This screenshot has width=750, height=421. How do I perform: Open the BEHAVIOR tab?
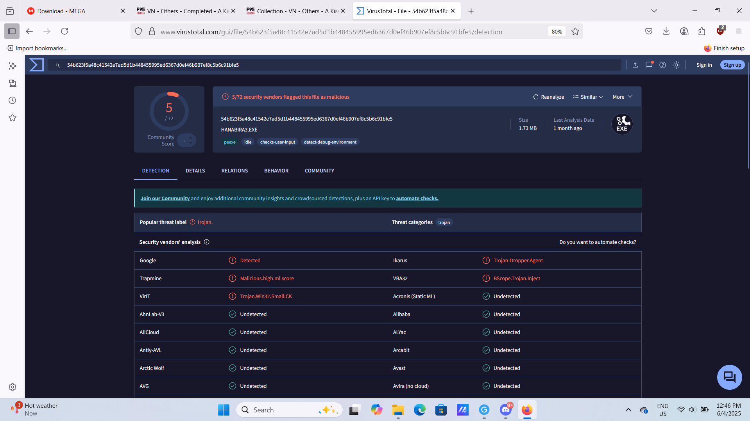(x=276, y=171)
